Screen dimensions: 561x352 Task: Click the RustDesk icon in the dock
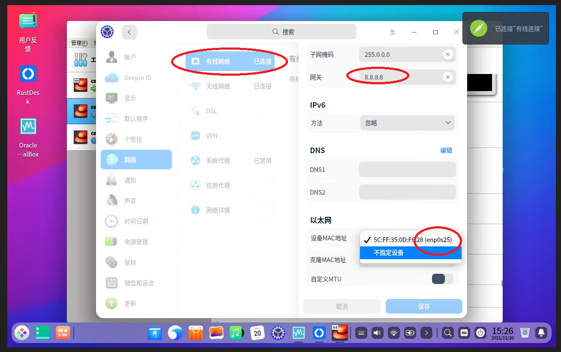319,332
